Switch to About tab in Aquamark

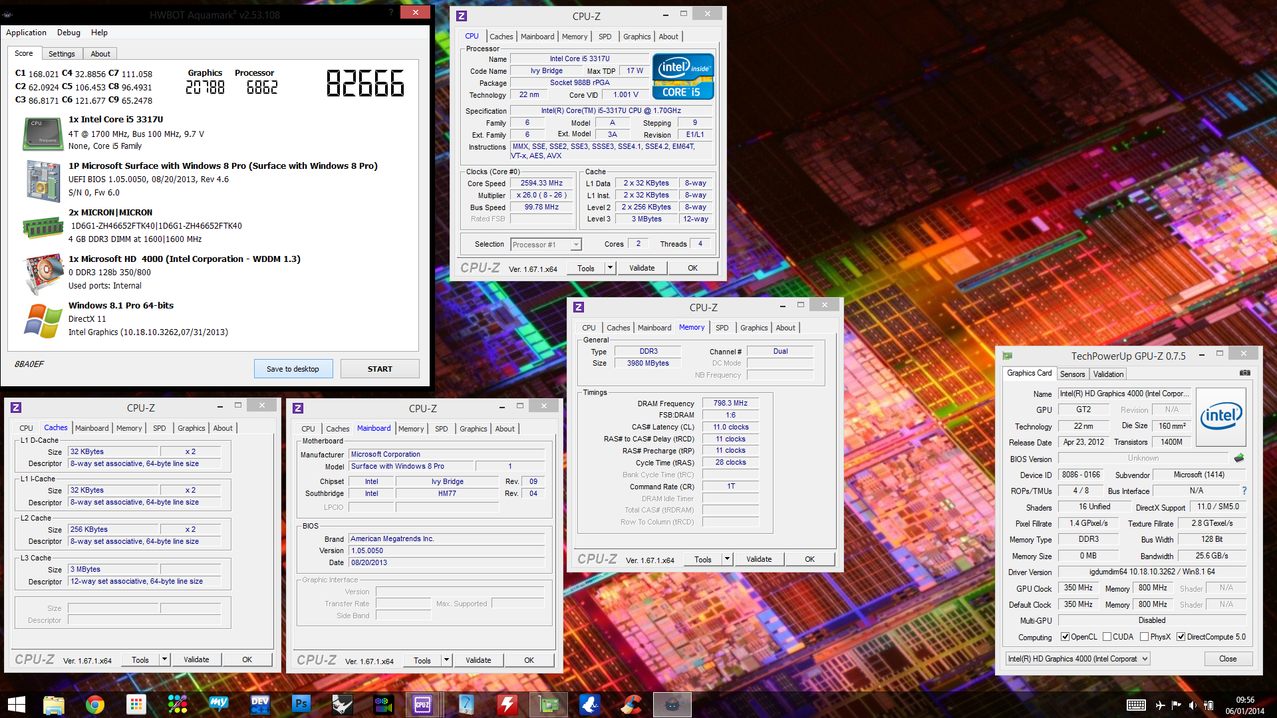[100, 54]
